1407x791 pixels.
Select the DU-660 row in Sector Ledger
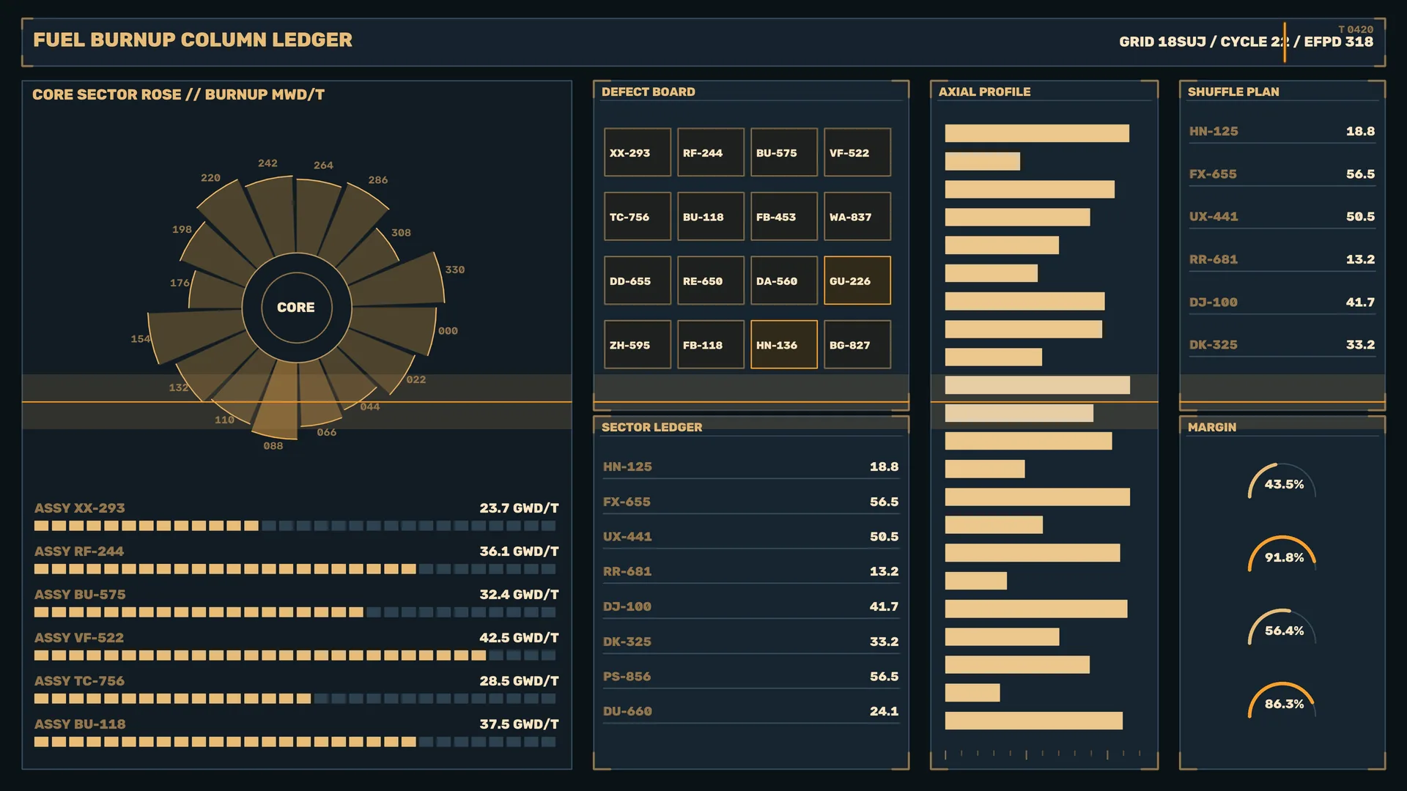tap(750, 711)
